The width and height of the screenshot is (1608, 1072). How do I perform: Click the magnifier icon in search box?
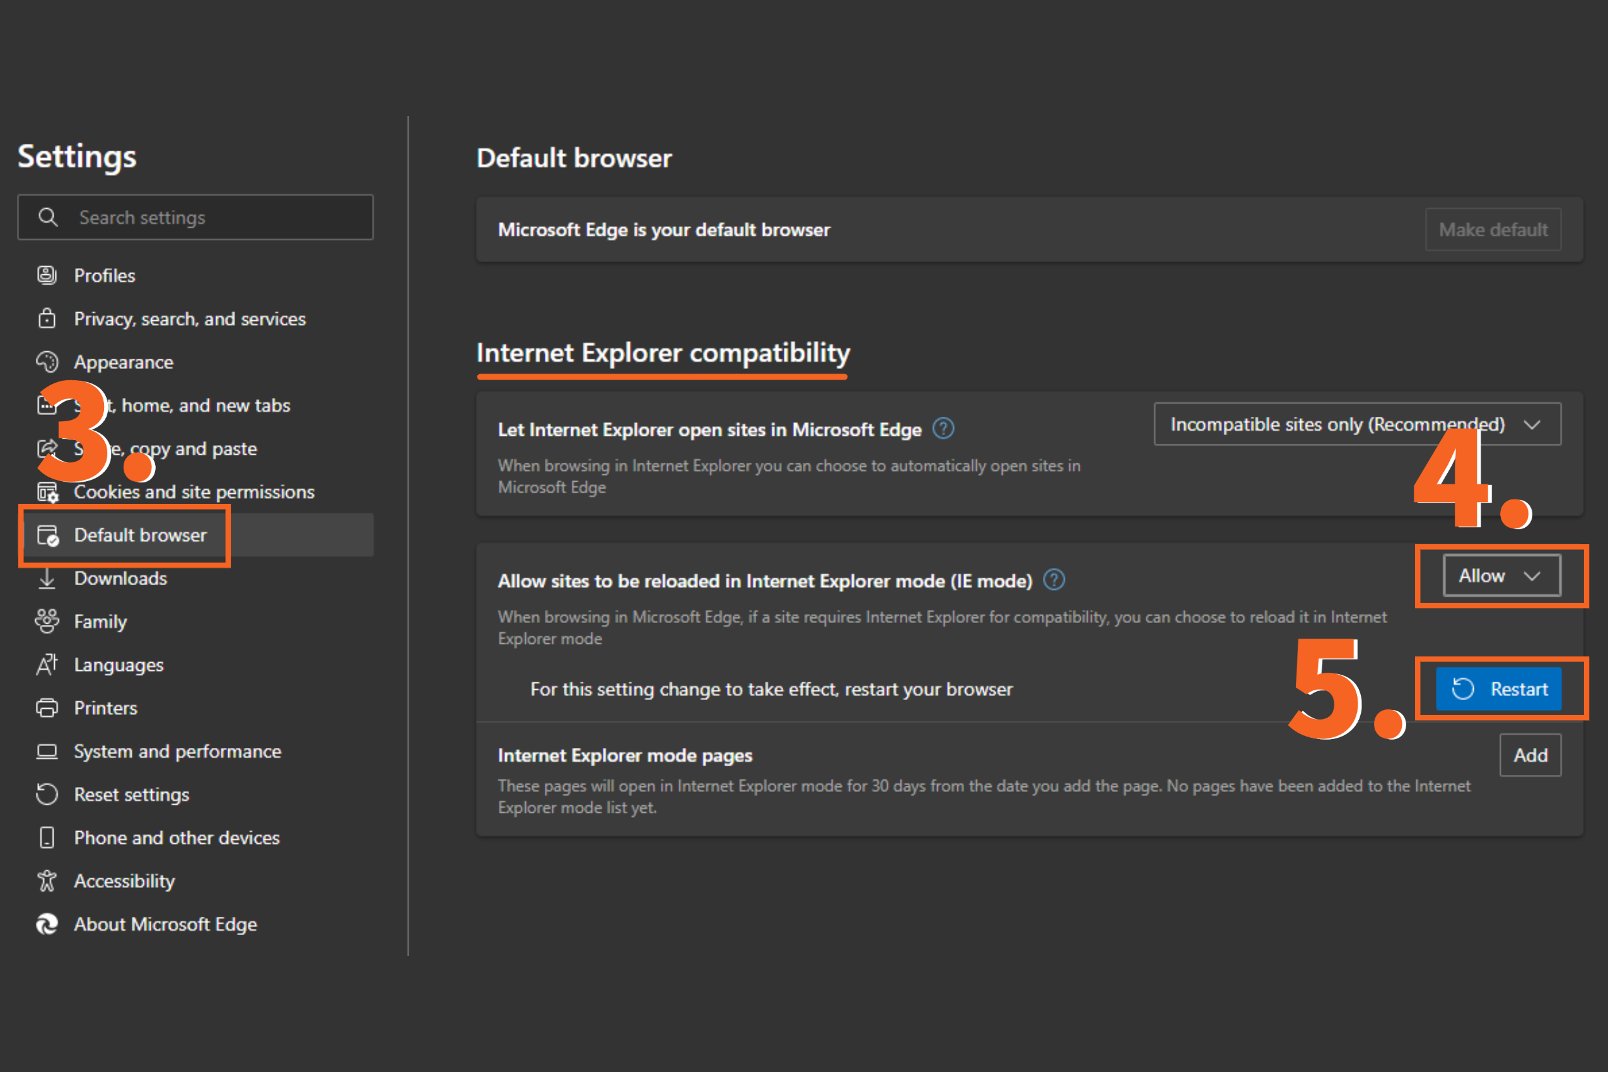pos(48,218)
